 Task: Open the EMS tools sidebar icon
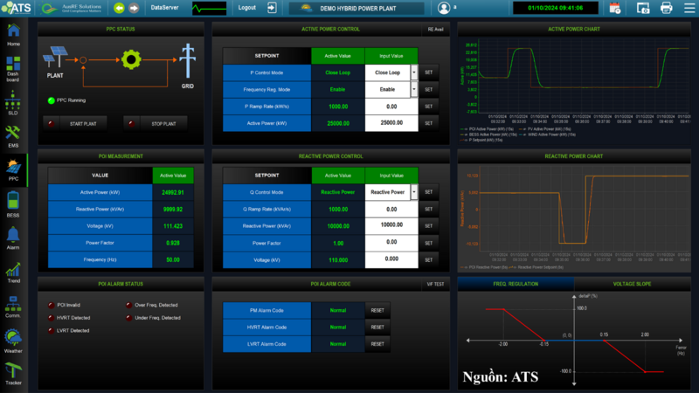tap(12, 133)
